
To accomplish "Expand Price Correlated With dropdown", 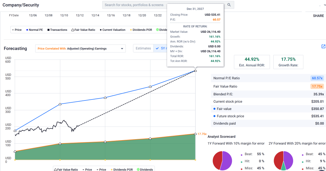I will [80, 49].
